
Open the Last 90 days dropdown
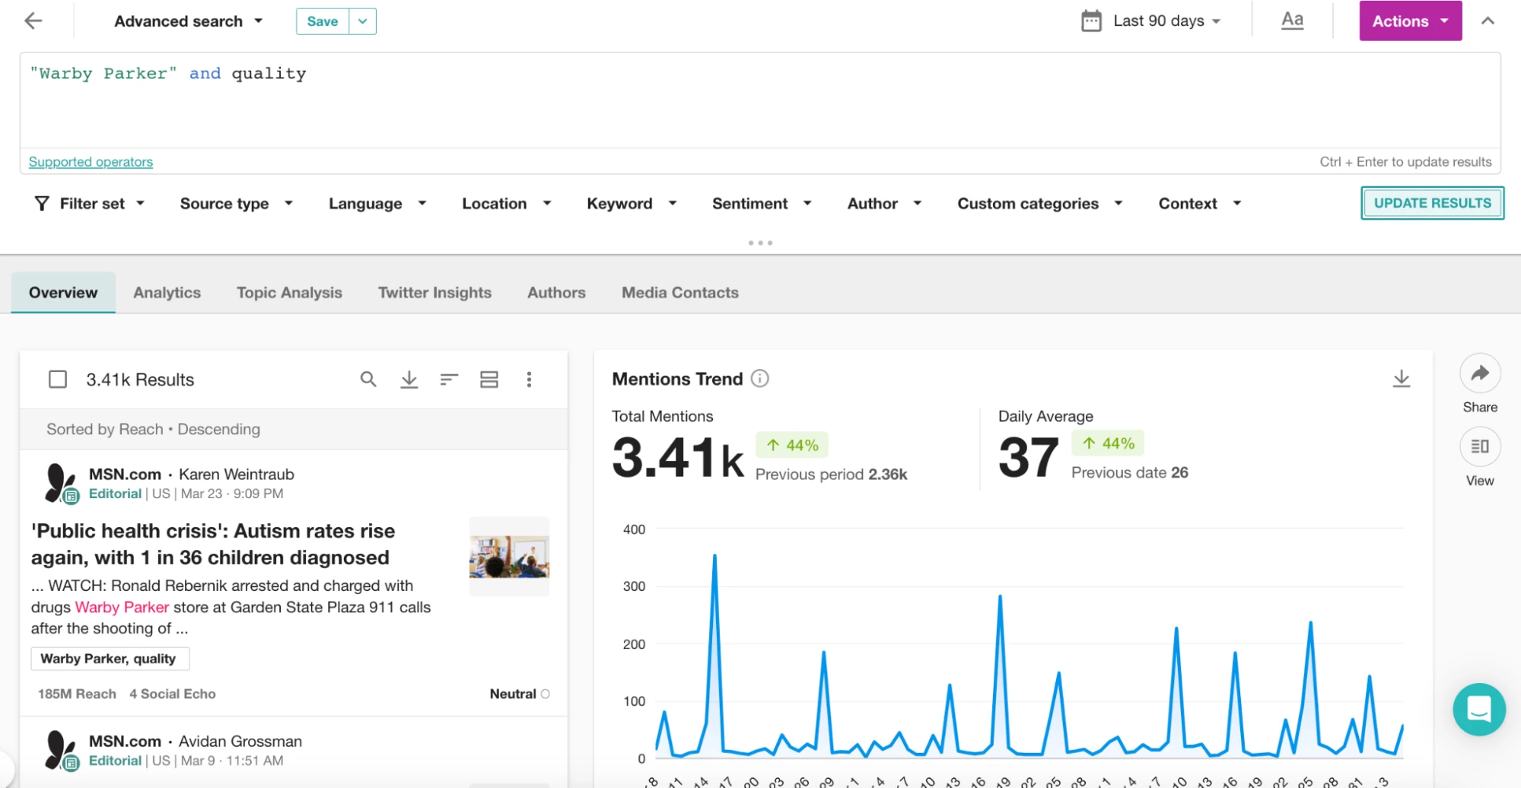point(1166,21)
